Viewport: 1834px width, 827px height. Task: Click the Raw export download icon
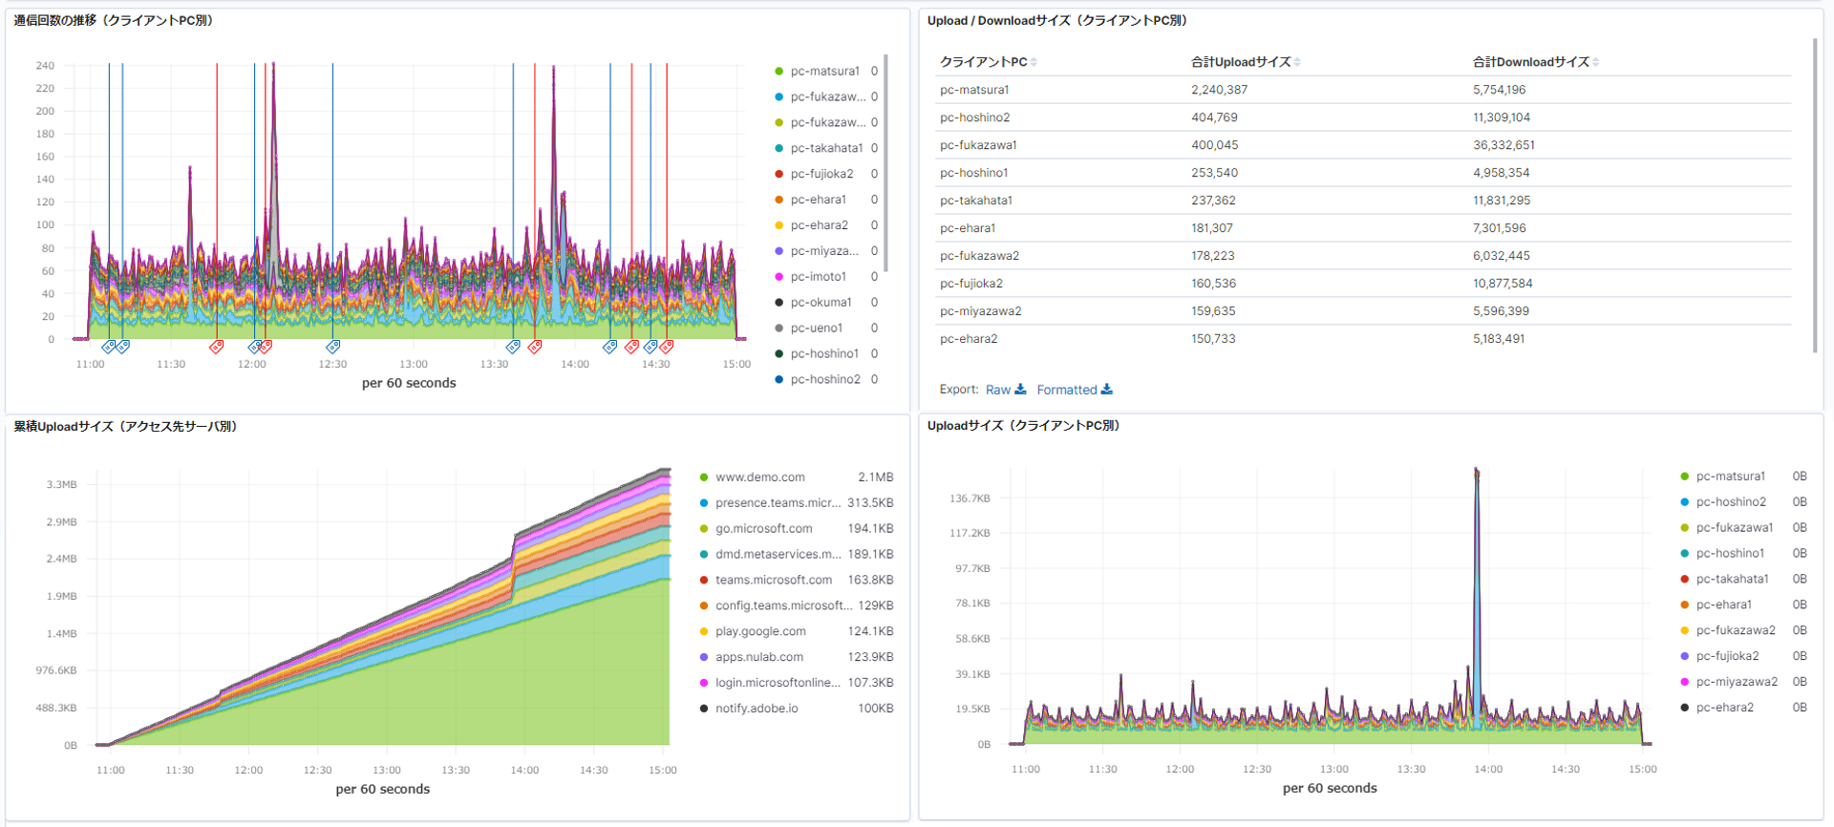[1020, 390]
